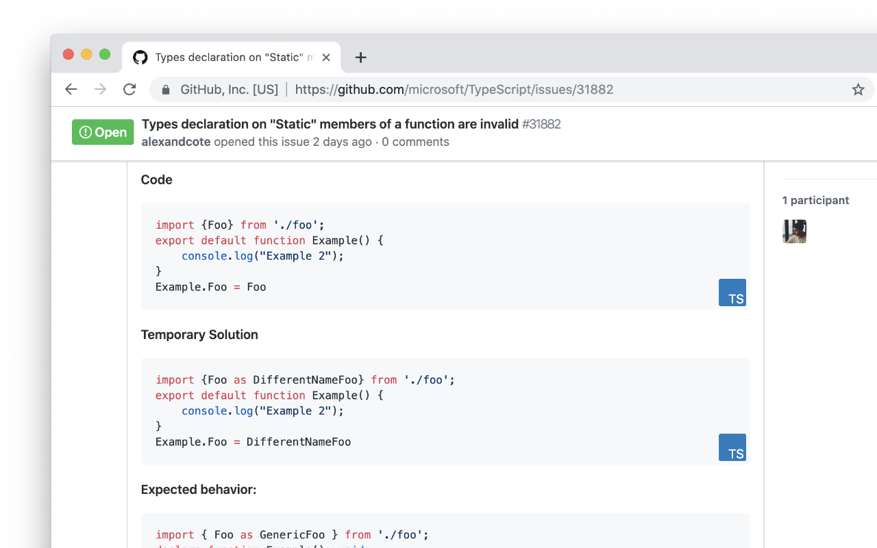
Task: Click the '2 days ago' timestamp
Action: (x=342, y=142)
